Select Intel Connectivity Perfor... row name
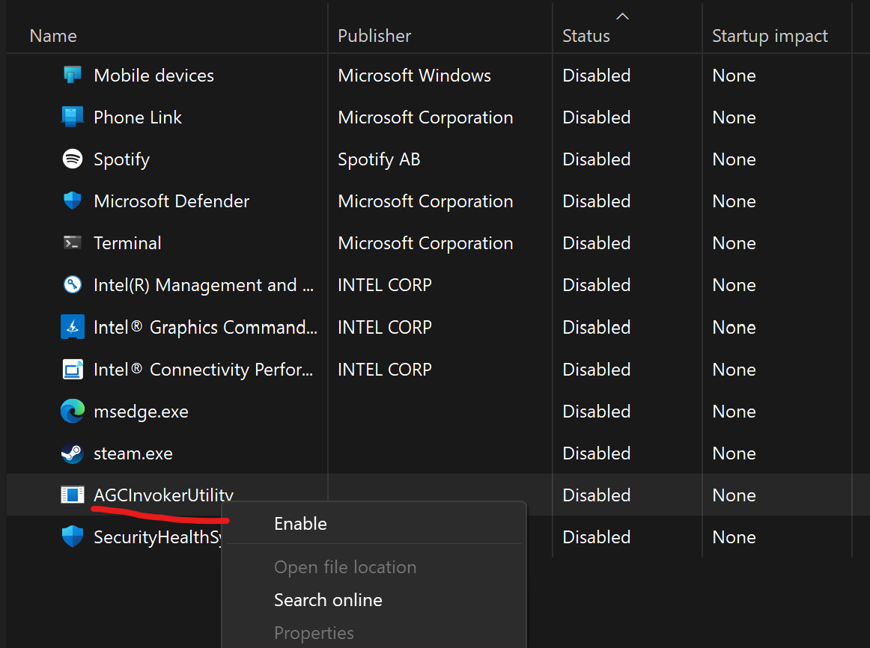This screenshot has width=870, height=648. point(203,370)
